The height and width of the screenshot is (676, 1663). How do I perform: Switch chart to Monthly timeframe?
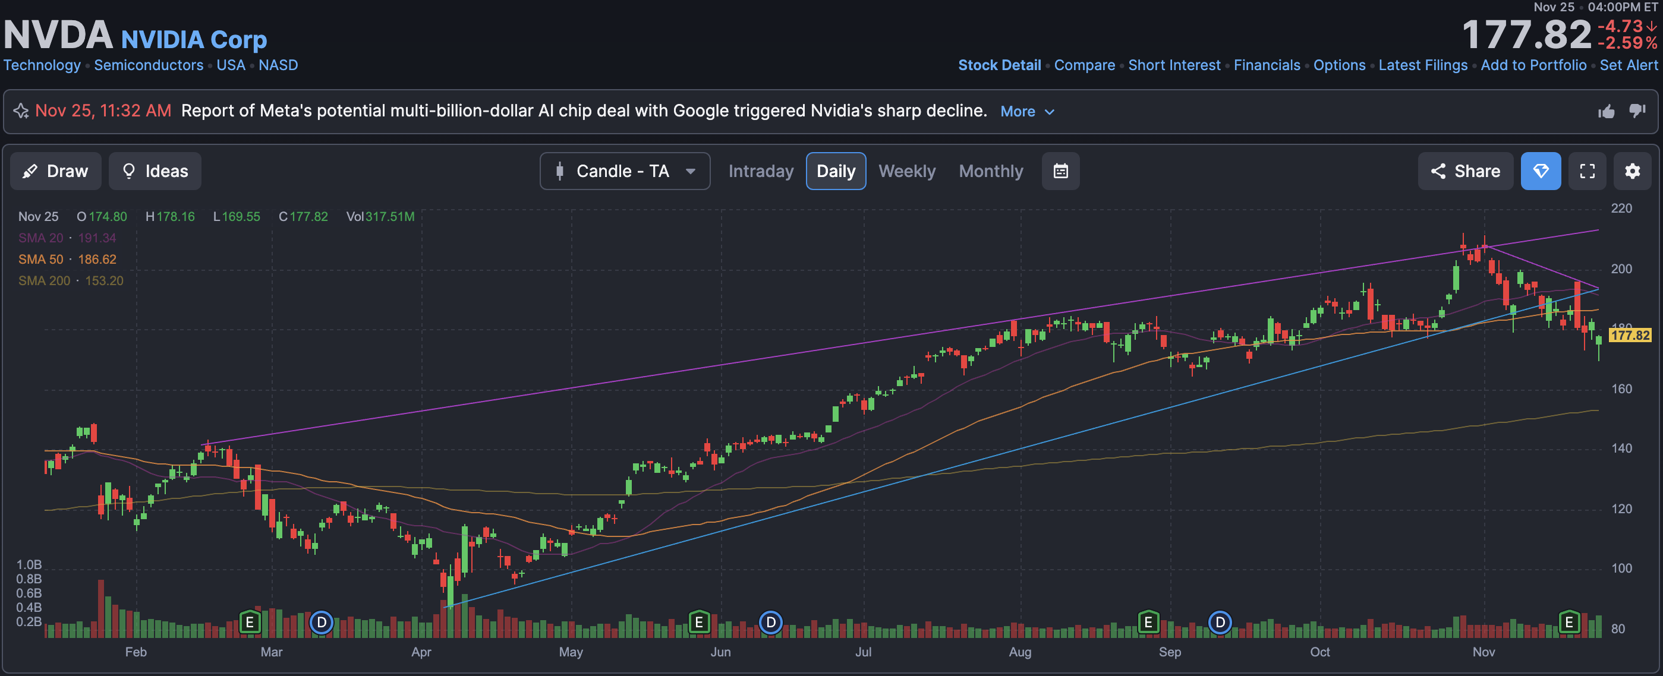[x=990, y=171]
